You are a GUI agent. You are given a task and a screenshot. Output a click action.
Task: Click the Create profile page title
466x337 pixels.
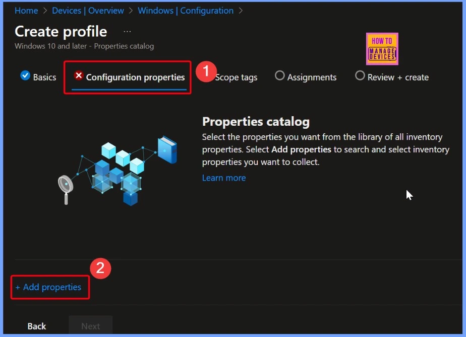[61, 31]
